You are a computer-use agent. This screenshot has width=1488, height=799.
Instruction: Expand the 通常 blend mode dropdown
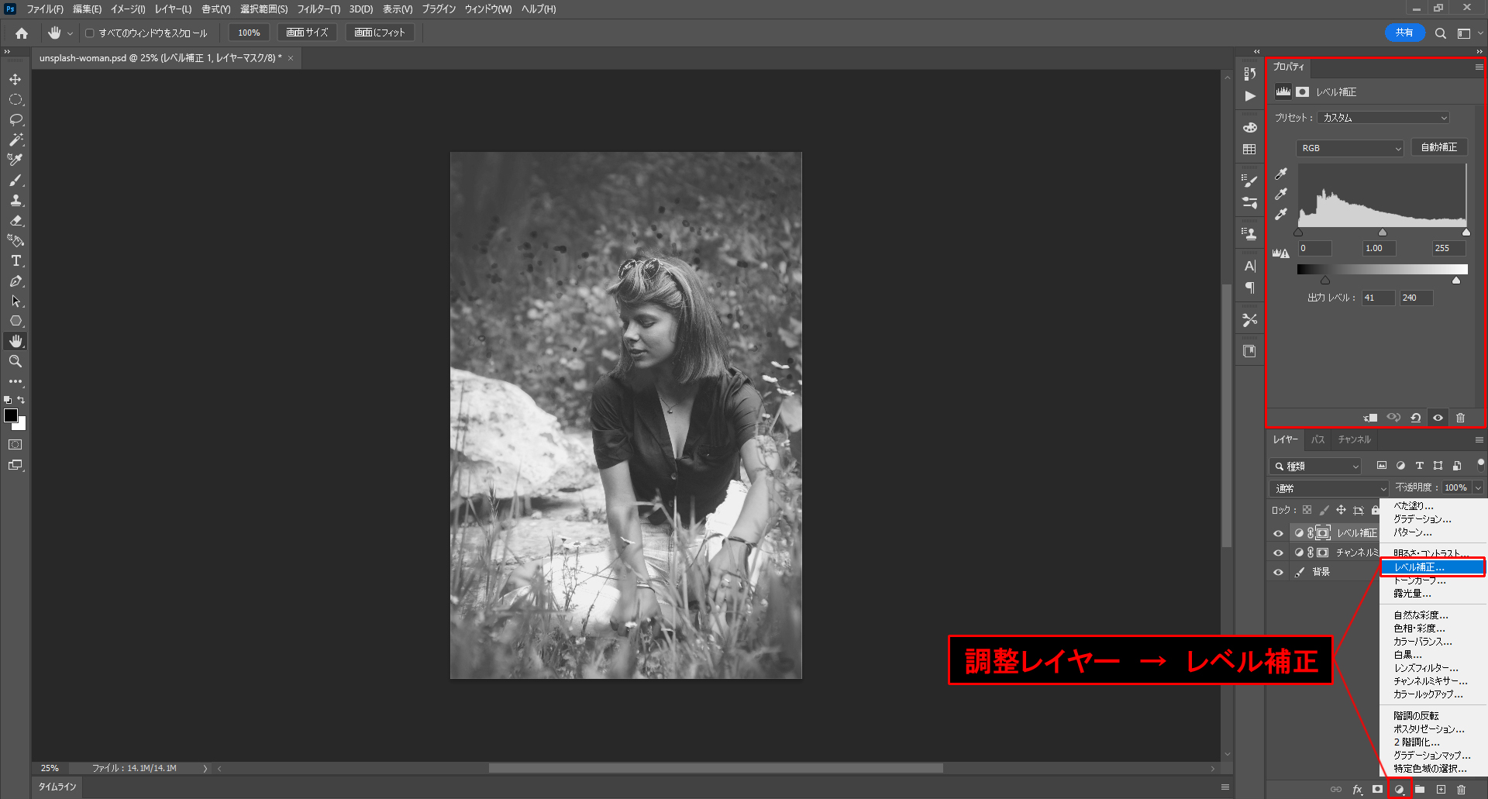1328,488
